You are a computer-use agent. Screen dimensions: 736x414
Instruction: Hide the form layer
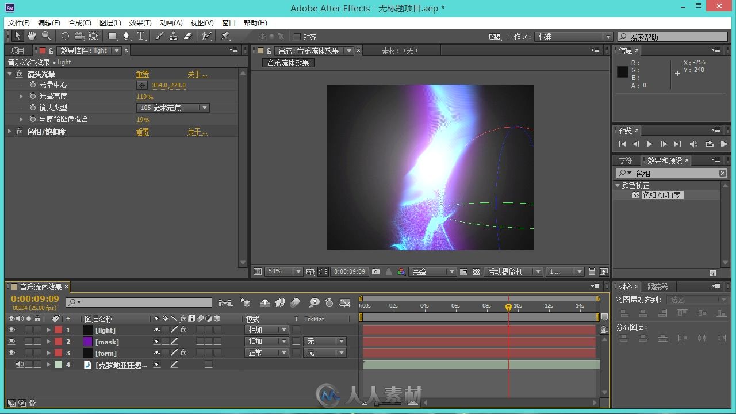tap(11, 353)
